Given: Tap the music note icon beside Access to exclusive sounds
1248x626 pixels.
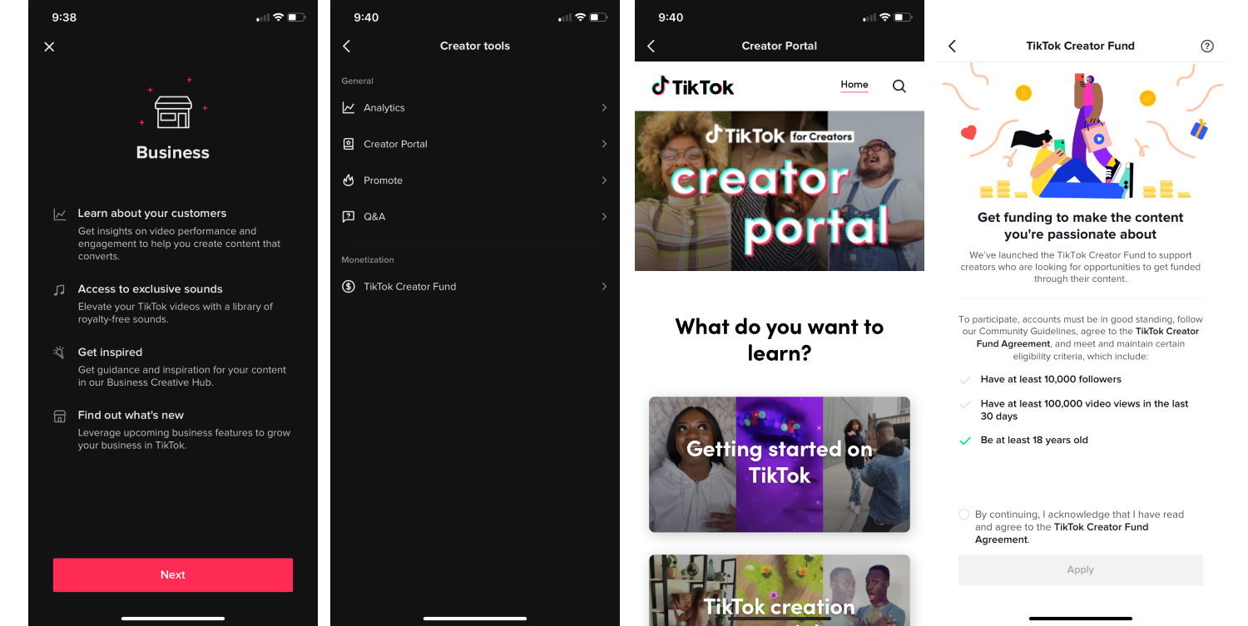Looking at the screenshot, I should 59,289.
